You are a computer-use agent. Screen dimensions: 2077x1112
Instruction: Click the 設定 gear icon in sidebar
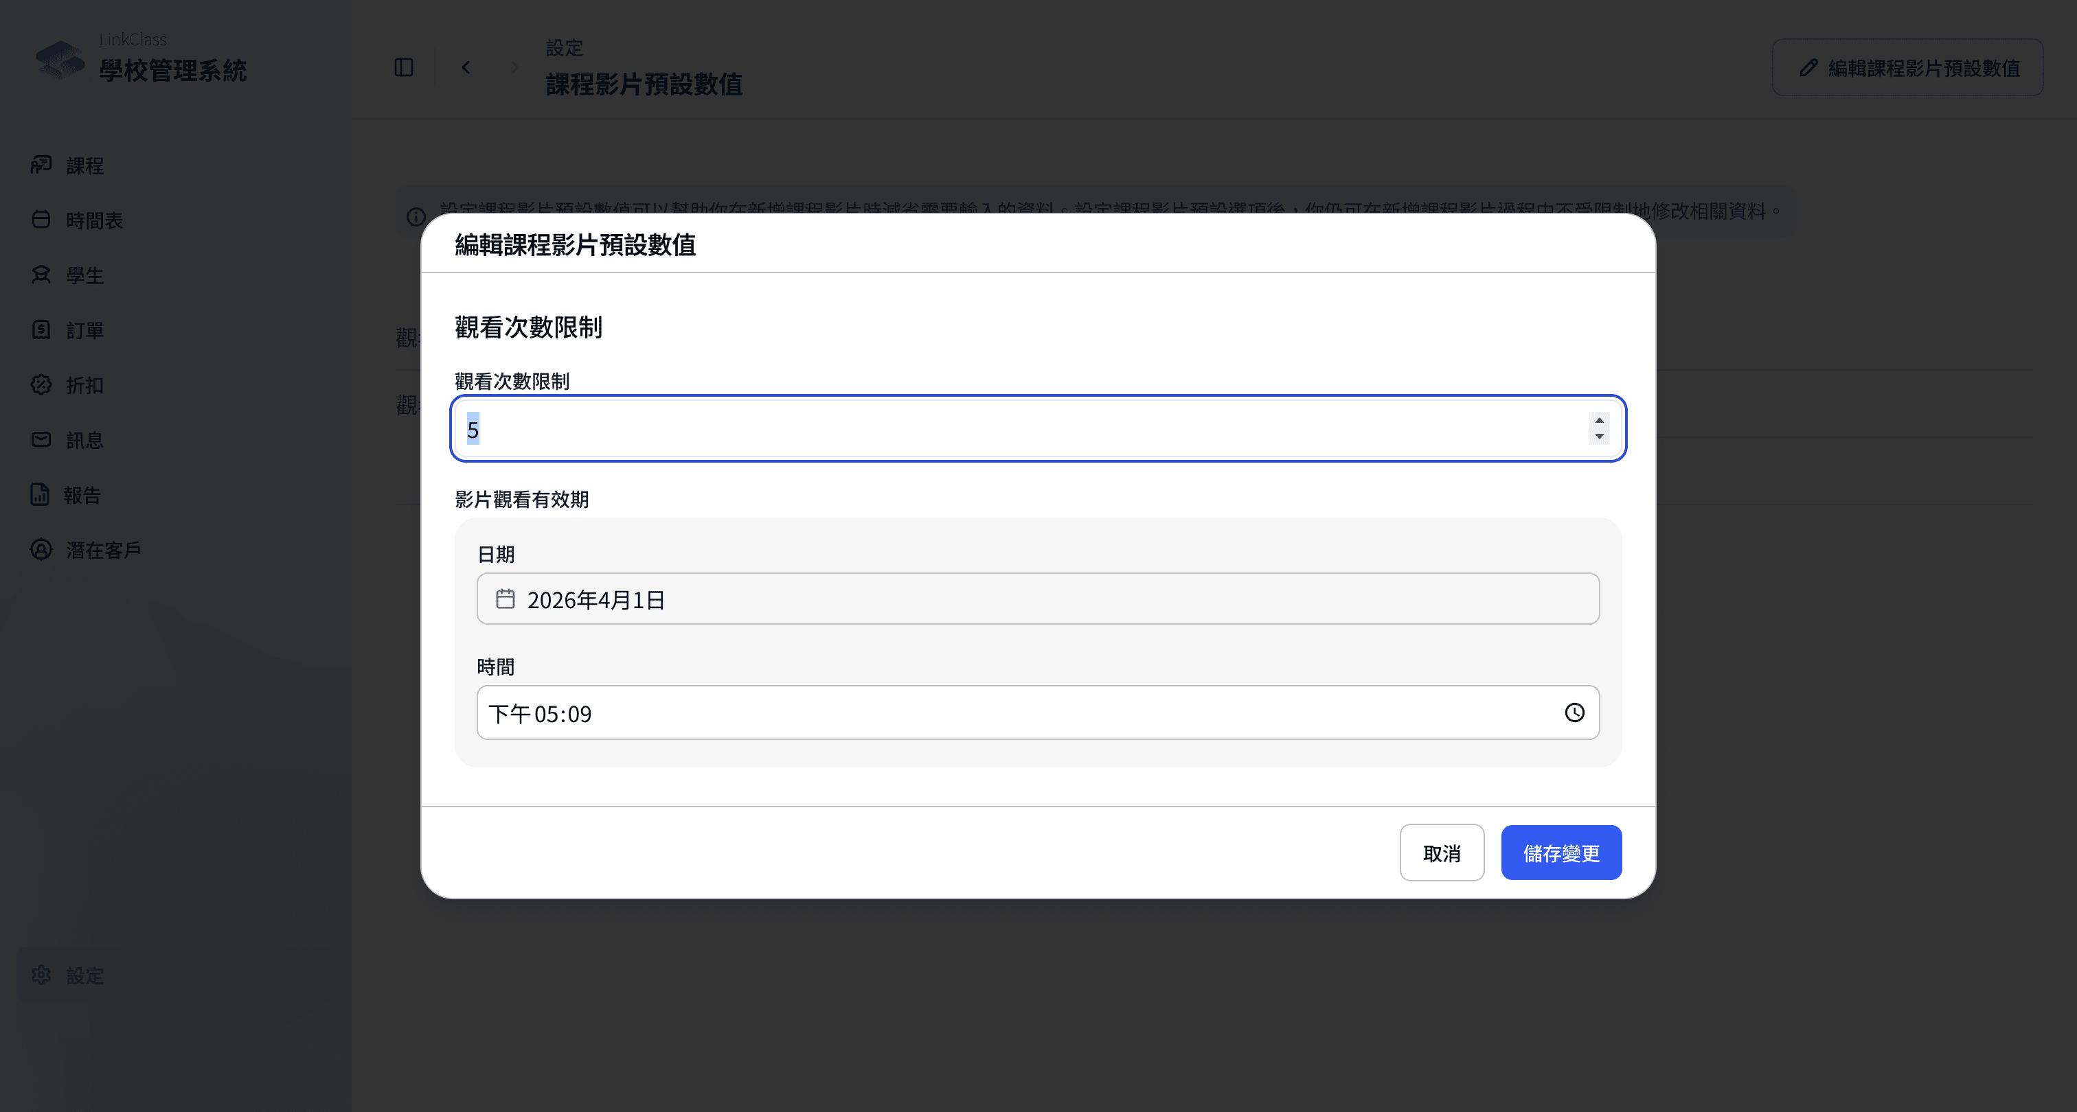click(x=41, y=975)
